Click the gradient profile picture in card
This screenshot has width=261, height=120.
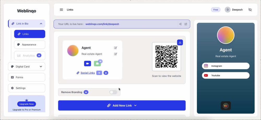point(73,50)
